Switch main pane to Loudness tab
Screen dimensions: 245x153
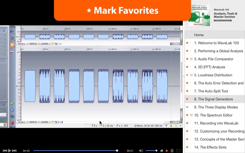[44, 122]
